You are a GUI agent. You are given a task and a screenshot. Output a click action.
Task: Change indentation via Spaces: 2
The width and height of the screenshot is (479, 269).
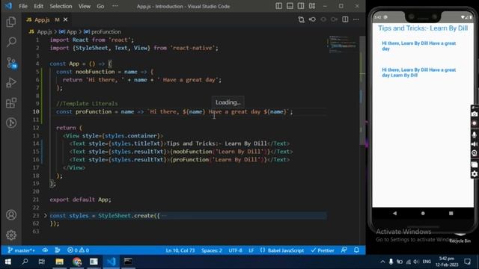tap(211, 250)
